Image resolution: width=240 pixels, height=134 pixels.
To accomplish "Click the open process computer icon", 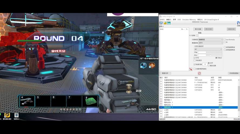I will click(x=161, y=23).
